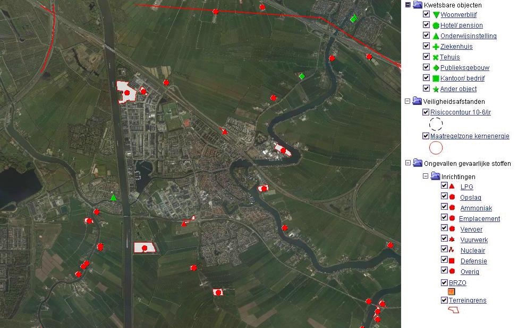Screen dimensions: 518x328
Task: Open the LPG legend link
Action: tap(467, 187)
